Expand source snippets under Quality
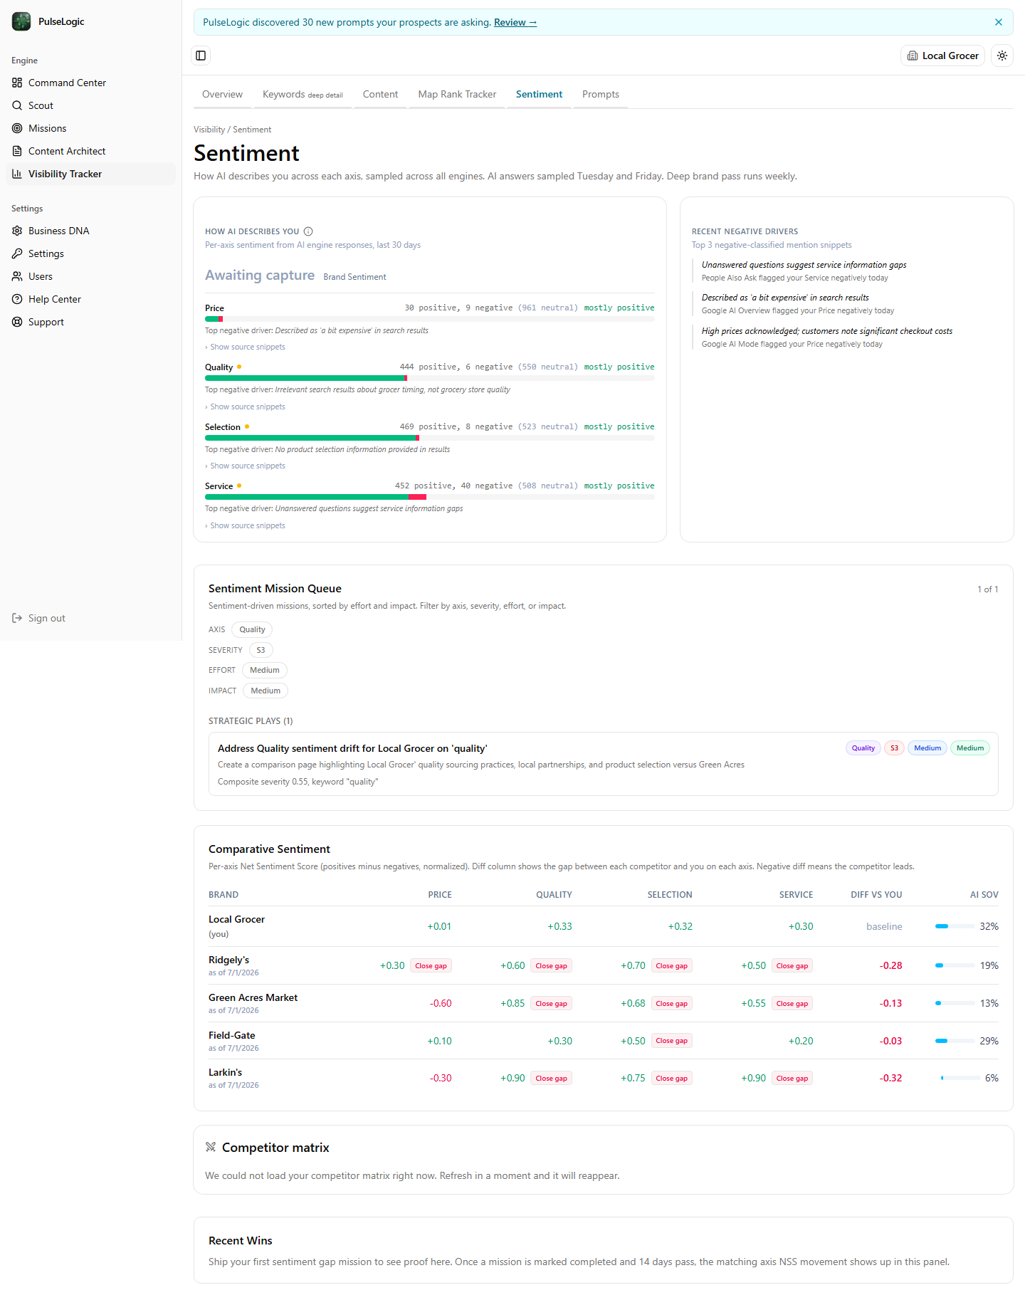This screenshot has width=1025, height=1295. coord(246,407)
